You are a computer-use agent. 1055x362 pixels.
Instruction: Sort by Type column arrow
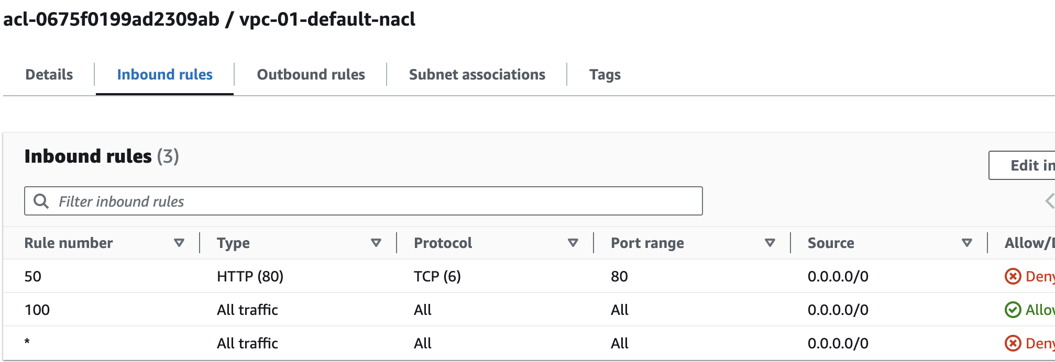coord(376,243)
